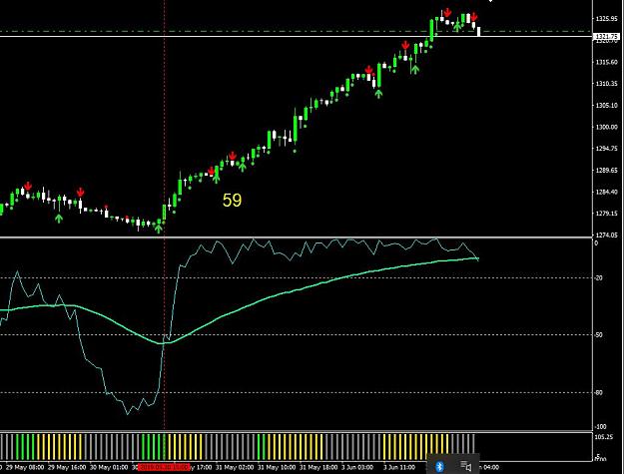Click the 1284.40 price scale value
This screenshot has height=474, width=624.
(x=607, y=192)
